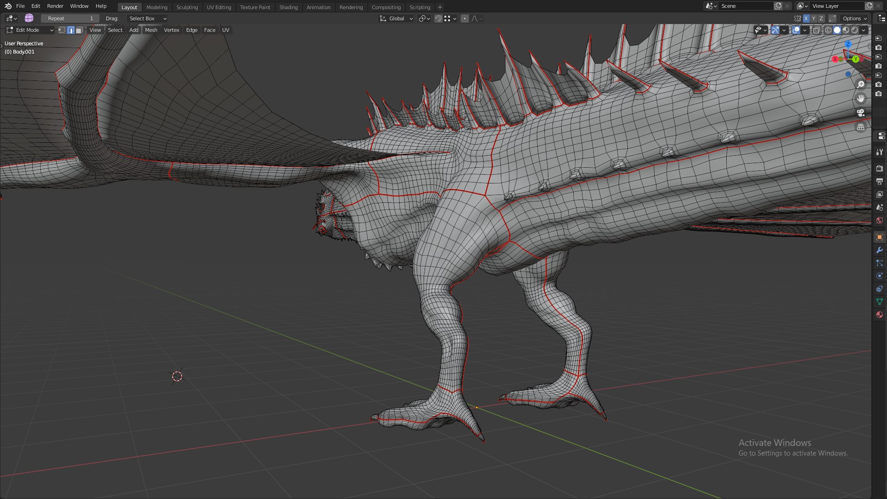Open the Mesh menu

(x=151, y=30)
